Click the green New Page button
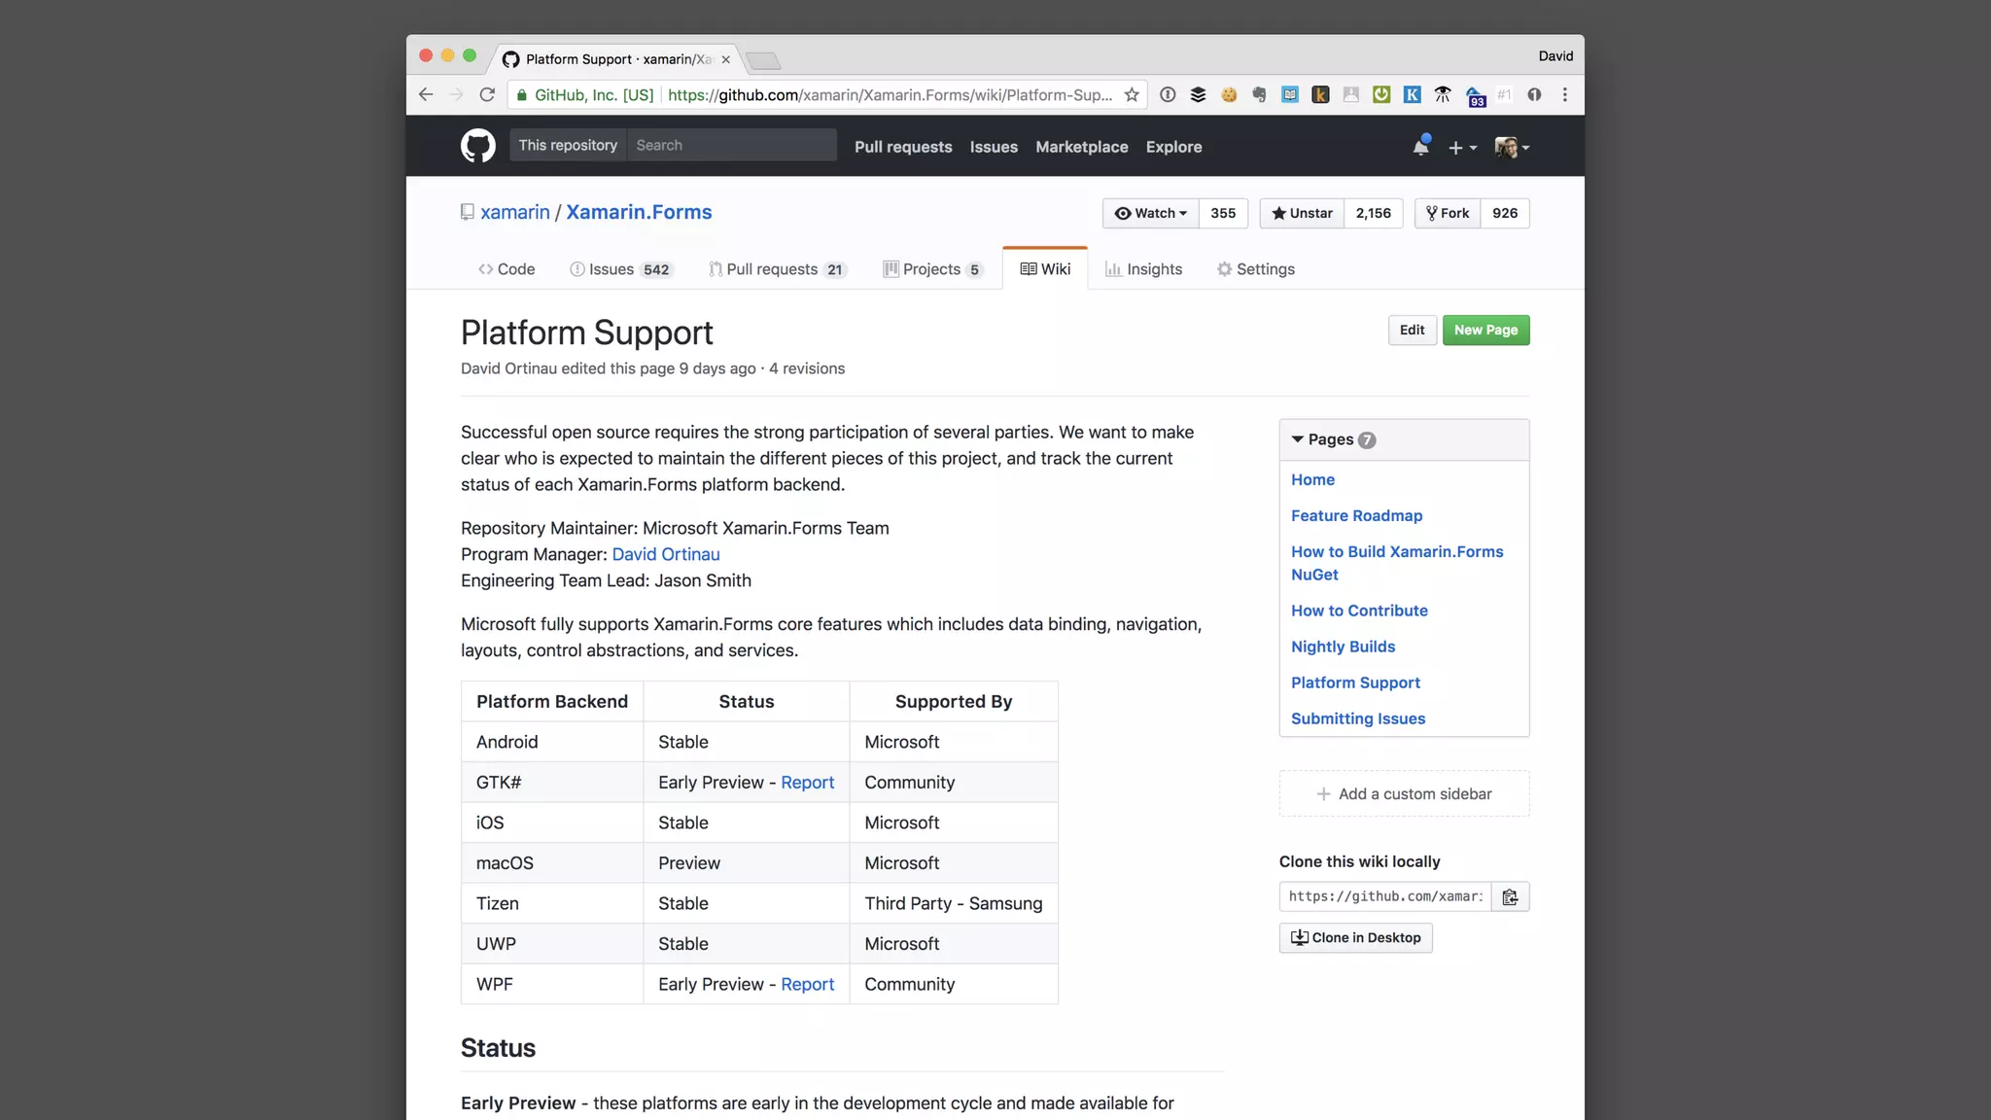This screenshot has width=1991, height=1120. 1485,330
